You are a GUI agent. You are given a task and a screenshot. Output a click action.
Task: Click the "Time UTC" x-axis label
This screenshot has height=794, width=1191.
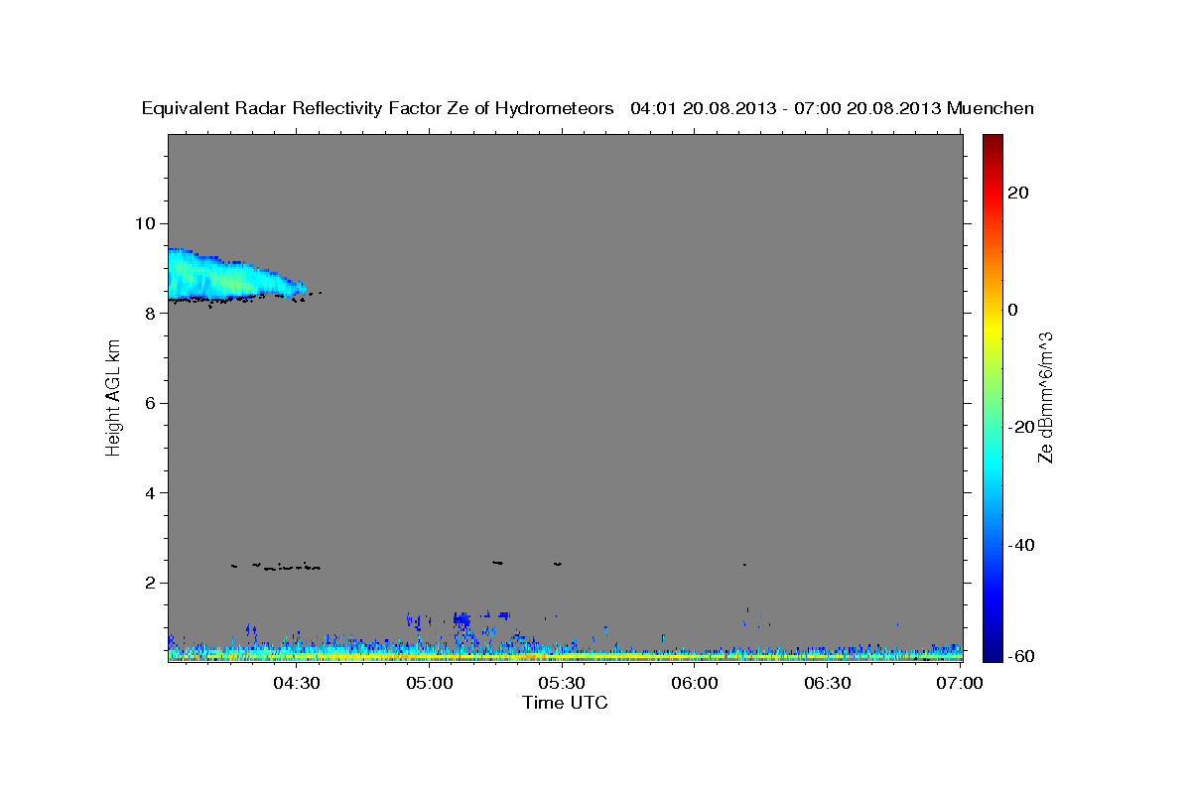click(565, 703)
